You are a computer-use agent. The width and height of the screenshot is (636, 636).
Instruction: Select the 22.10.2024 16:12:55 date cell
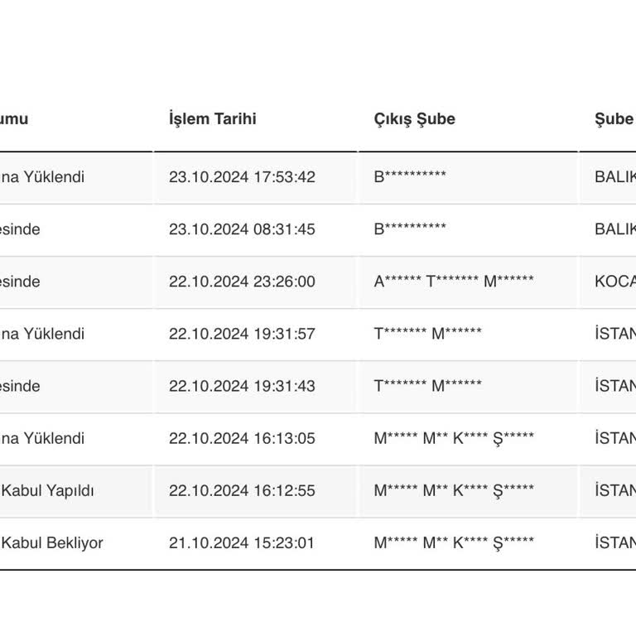tap(242, 490)
